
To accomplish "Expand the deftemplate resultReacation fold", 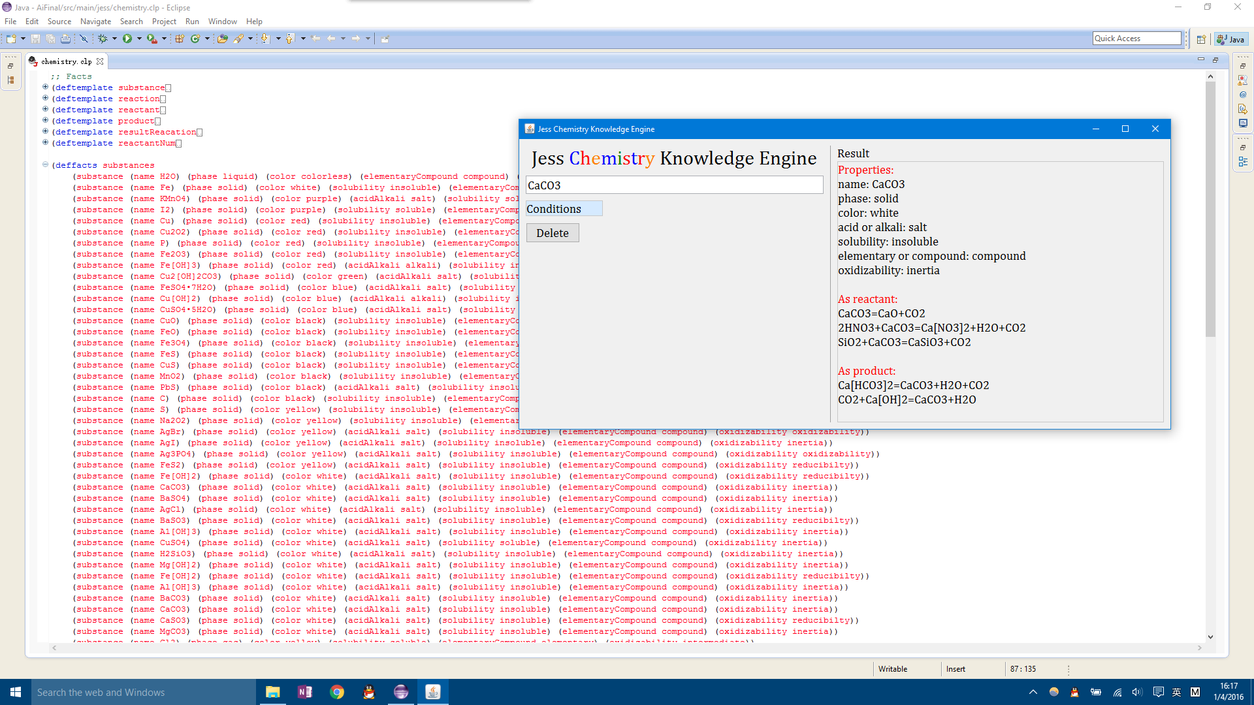I will pos(45,131).
